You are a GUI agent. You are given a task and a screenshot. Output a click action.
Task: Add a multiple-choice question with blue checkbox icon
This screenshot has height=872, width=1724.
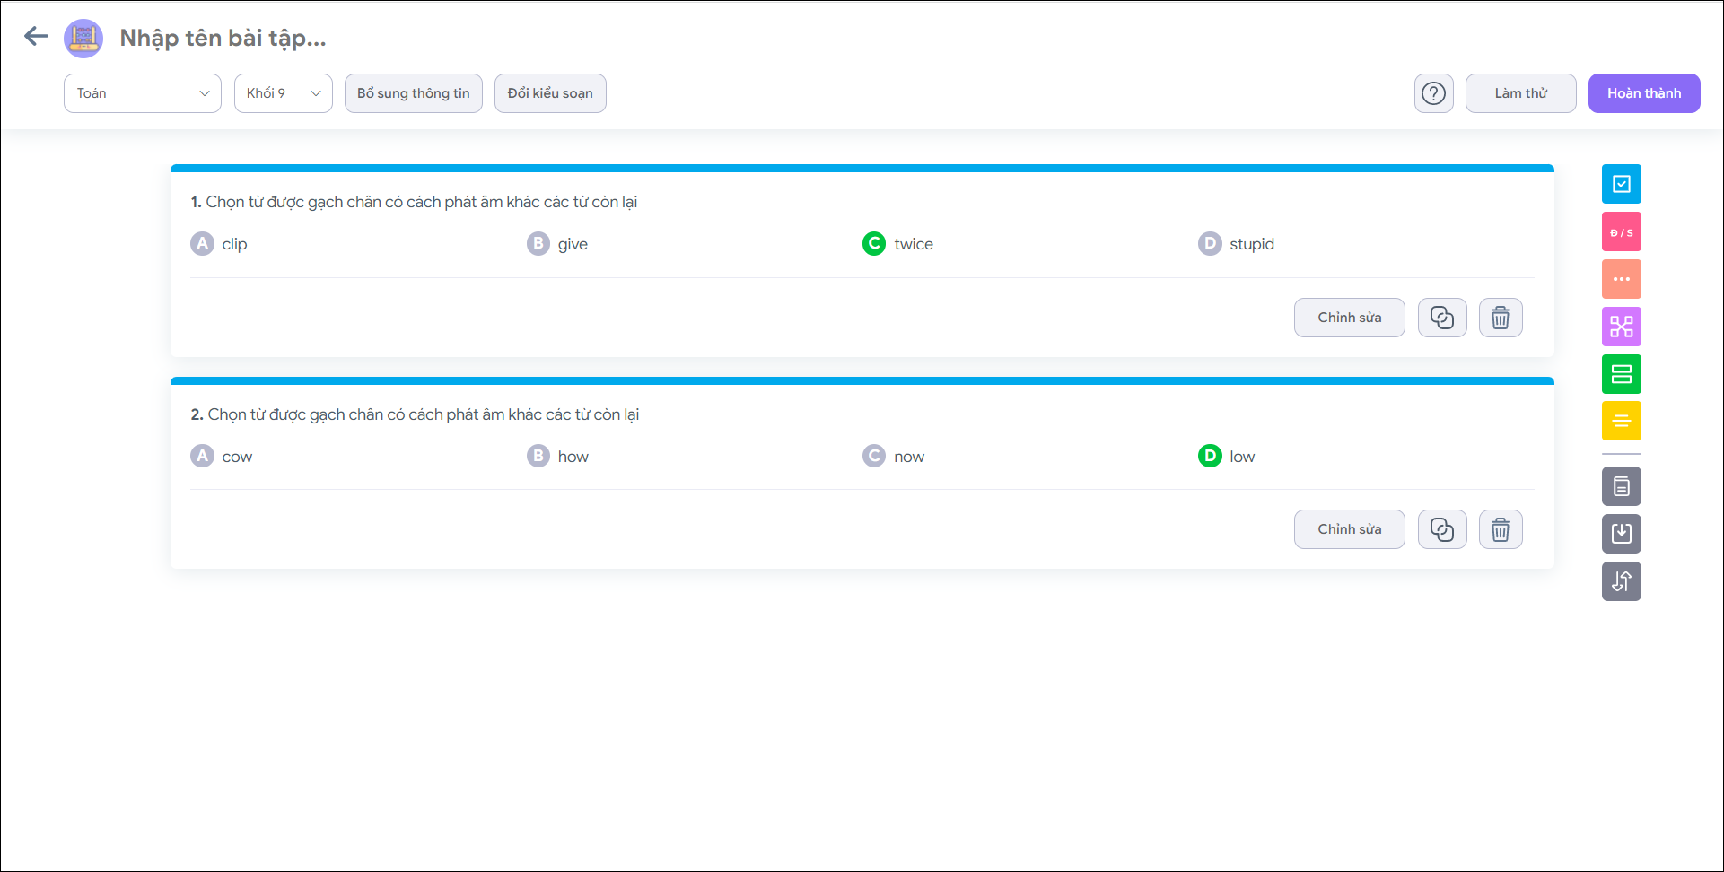tap(1621, 184)
